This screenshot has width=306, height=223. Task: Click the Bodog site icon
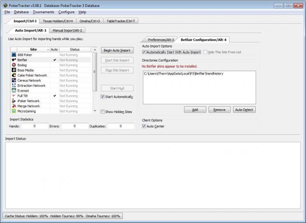(x=14, y=65)
